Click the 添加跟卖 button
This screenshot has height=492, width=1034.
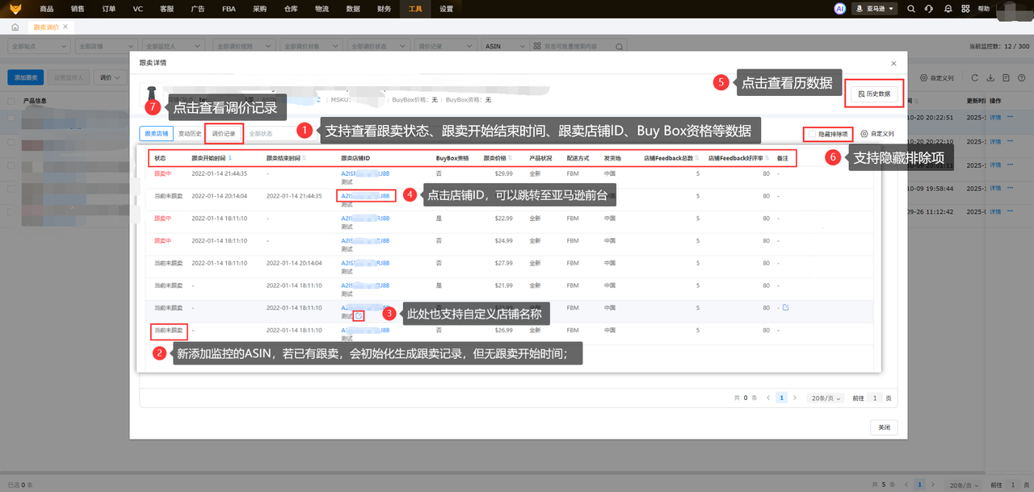pos(26,77)
